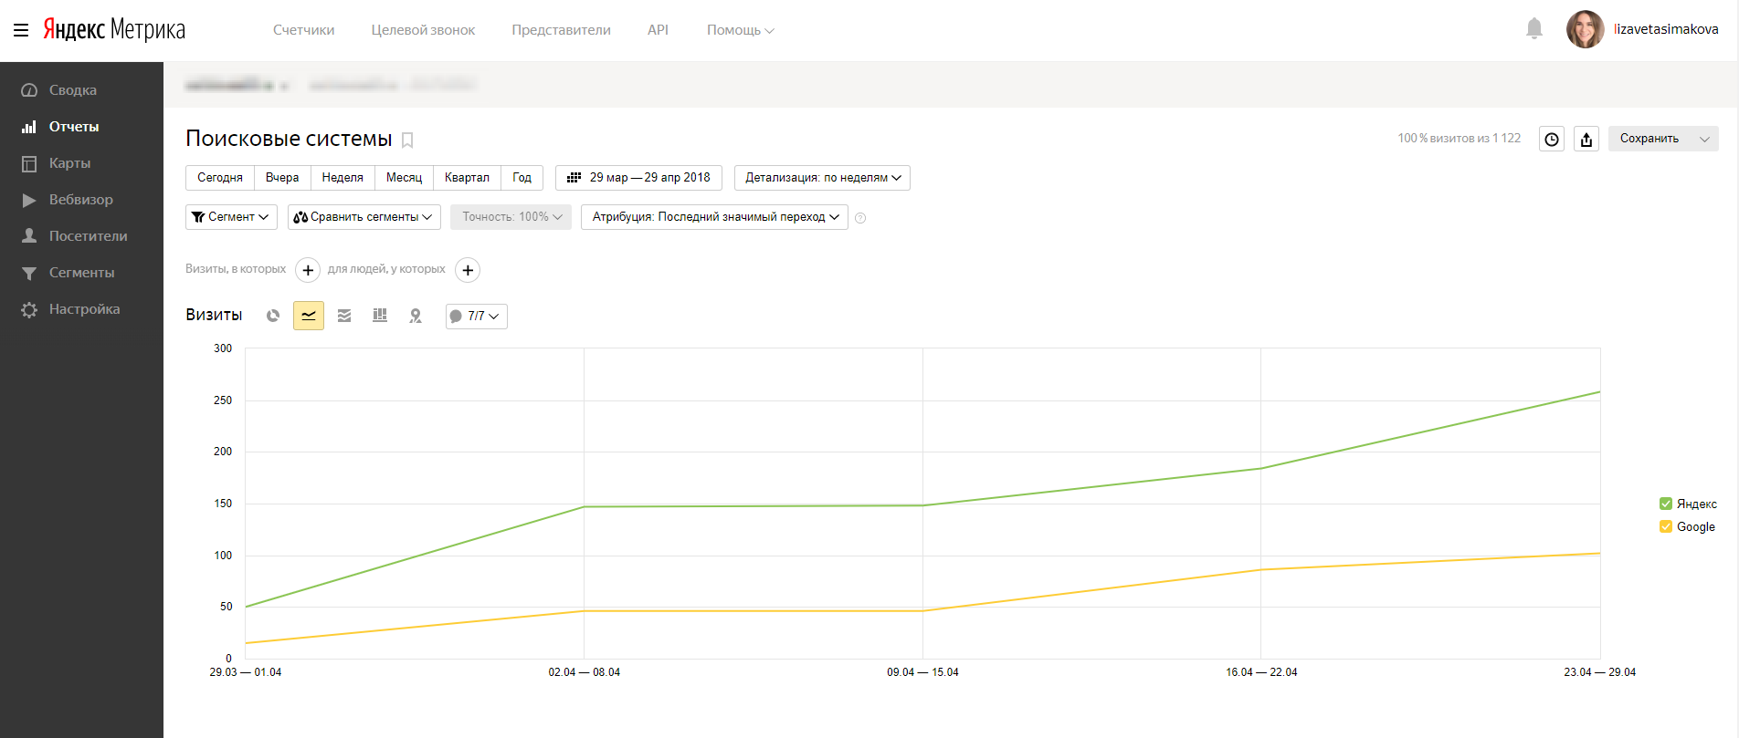This screenshot has height=738, width=1739.
Task: Click the notifications bell icon
Action: click(x=1534, y=29)
